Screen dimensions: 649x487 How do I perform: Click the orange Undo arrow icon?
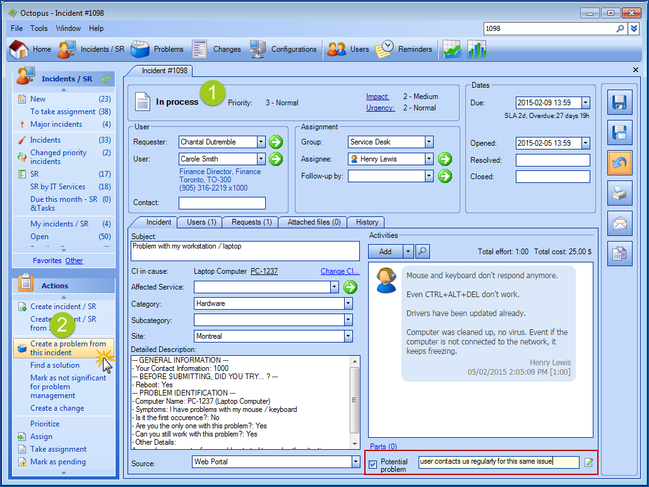[x=619, y=163]
